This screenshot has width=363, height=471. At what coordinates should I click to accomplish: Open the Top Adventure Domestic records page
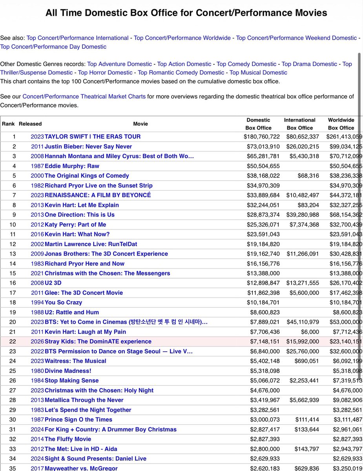point(119,64)
